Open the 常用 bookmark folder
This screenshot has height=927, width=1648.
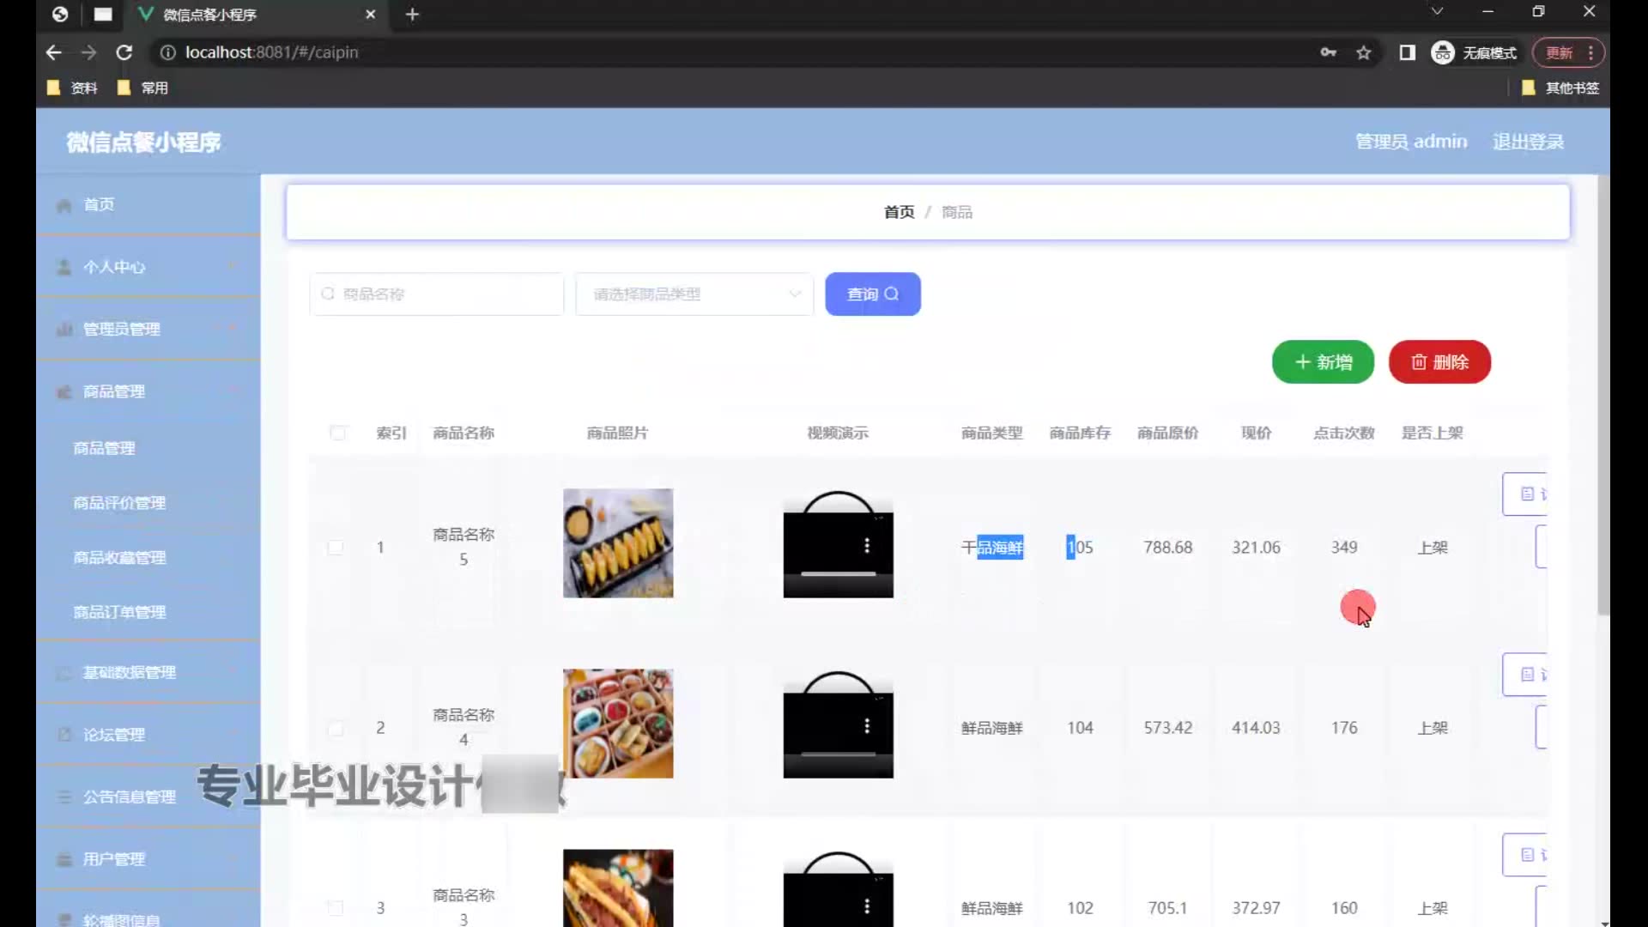[142, 88]
